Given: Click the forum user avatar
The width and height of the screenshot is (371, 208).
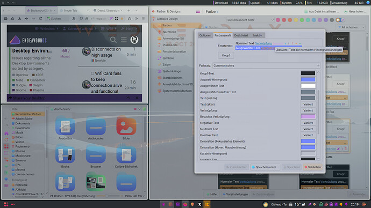Looking at the screenshot, I should (x=134, y=40).
